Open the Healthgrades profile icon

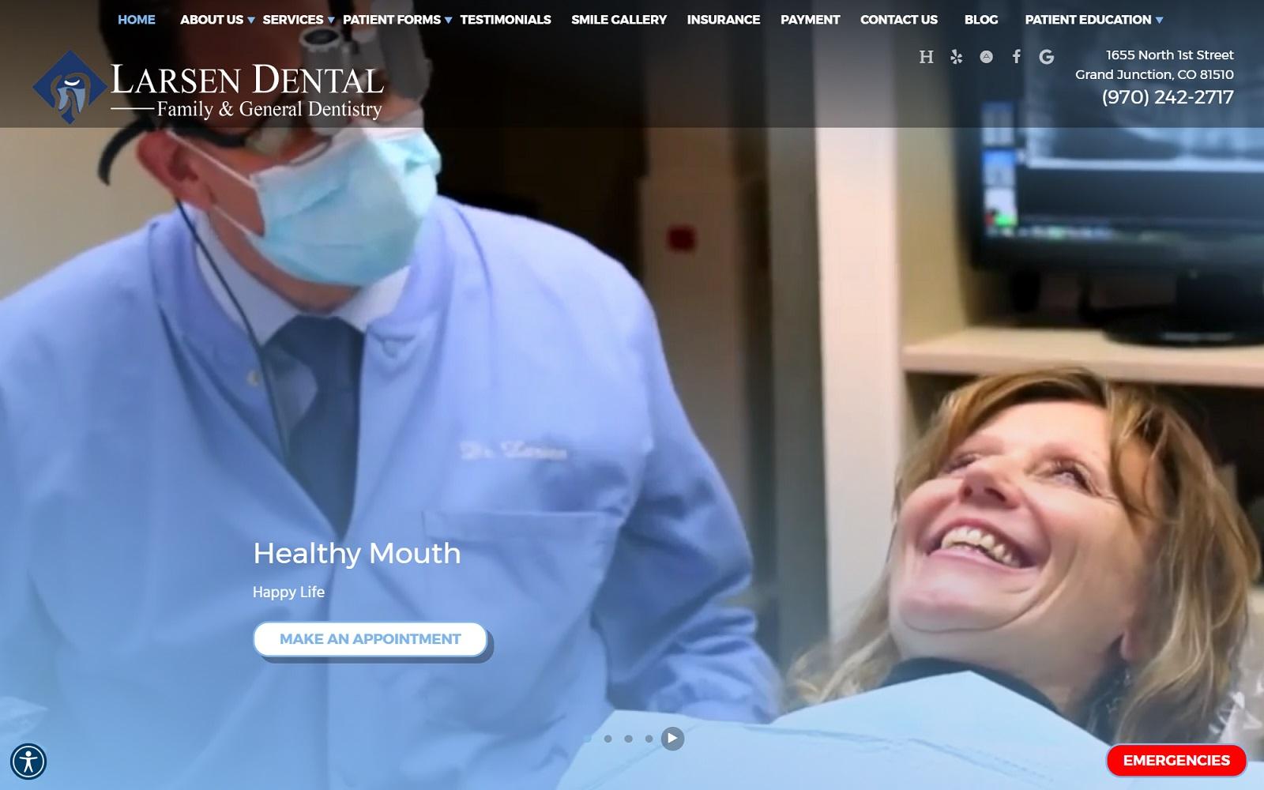pyautogui.click(x=927, y=57)
